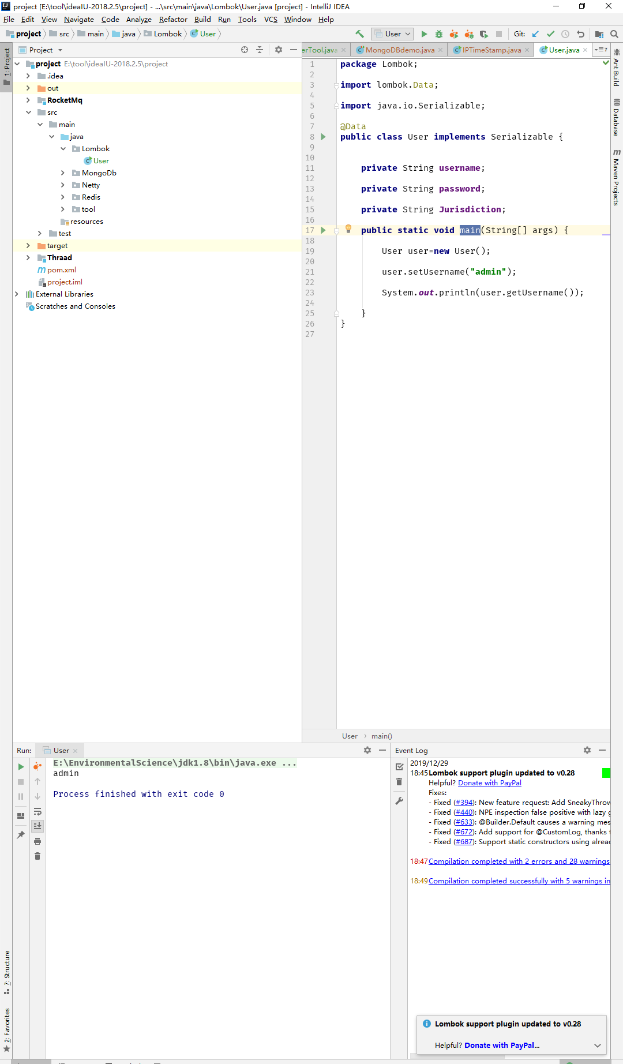Open the Project view selector dropdown
623x1064 pixels.
[x=41, y=50]
